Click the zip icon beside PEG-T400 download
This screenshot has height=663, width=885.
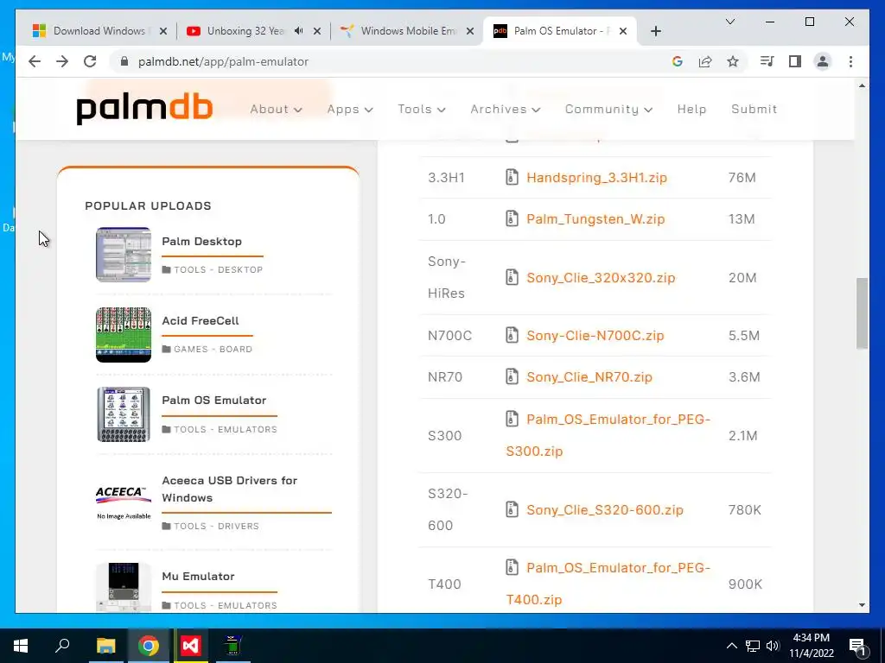[512, 567]
